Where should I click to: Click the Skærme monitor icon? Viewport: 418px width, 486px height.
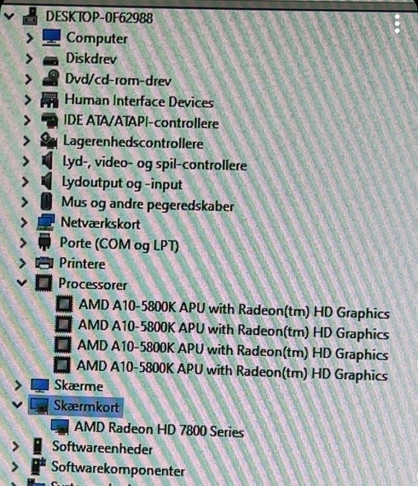(40, 386)
